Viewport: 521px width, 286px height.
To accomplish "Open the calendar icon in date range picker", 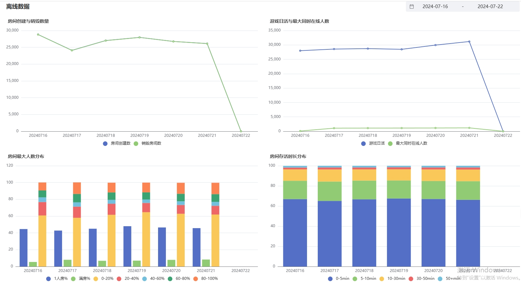I will point(412,6).
